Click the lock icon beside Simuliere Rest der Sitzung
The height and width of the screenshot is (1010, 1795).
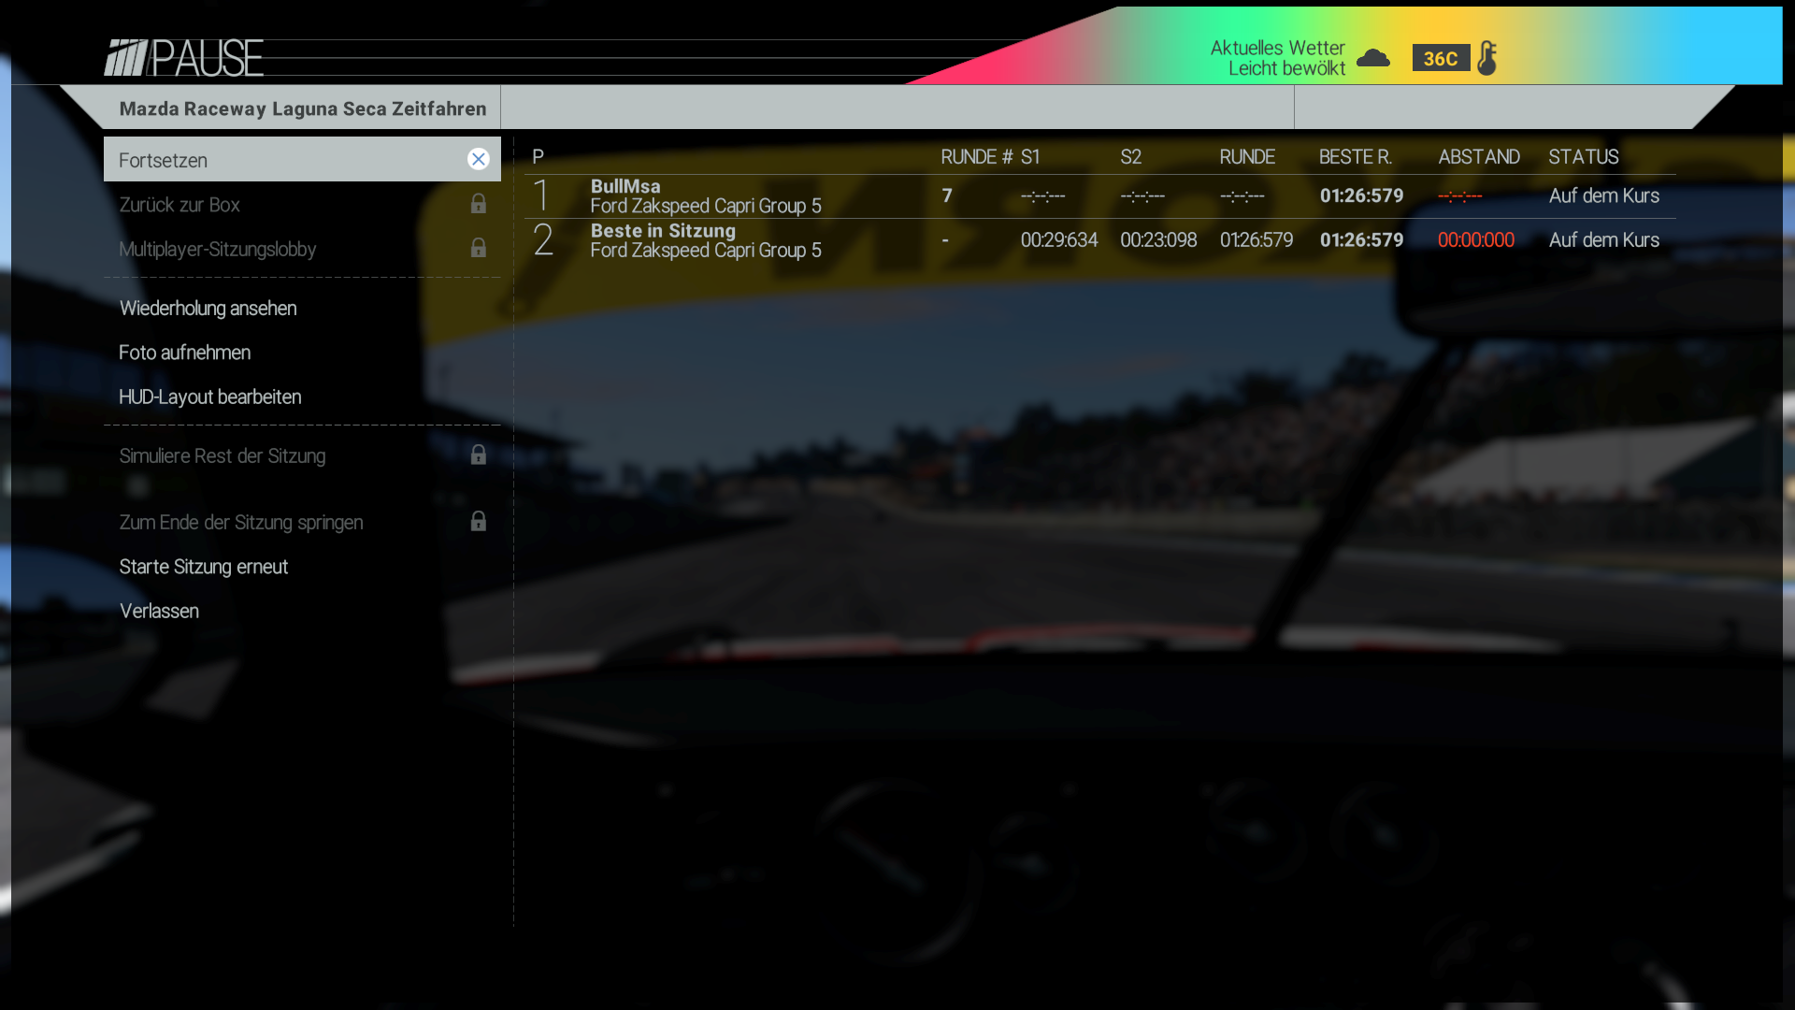coord(478,454)
